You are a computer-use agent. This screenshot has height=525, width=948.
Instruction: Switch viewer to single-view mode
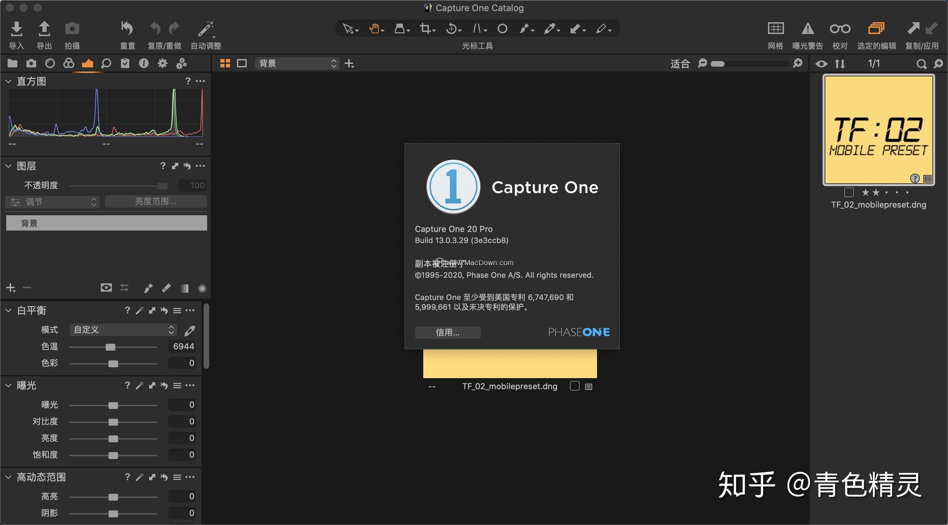pos(242,64)
